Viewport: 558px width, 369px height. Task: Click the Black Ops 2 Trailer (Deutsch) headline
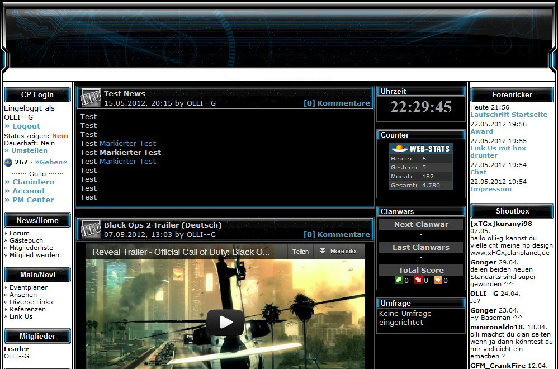[x=163, y=225]
